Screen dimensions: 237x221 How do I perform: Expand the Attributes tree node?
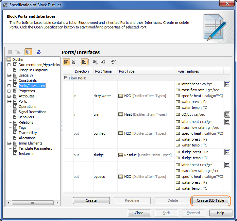point(9,96)
